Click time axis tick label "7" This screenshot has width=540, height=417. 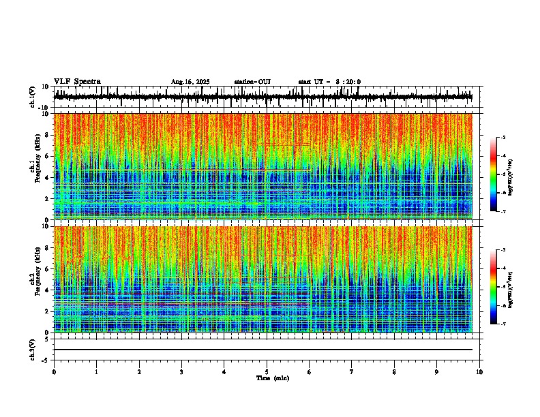(x=352, y=372)
